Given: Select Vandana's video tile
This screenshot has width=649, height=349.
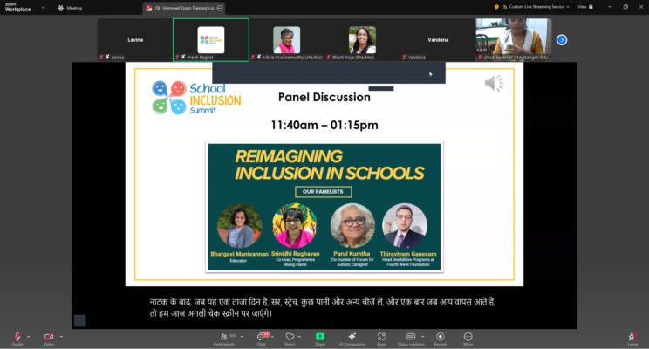Looking at the screenshot, I should pyautogui.click(x=438, y=40).
